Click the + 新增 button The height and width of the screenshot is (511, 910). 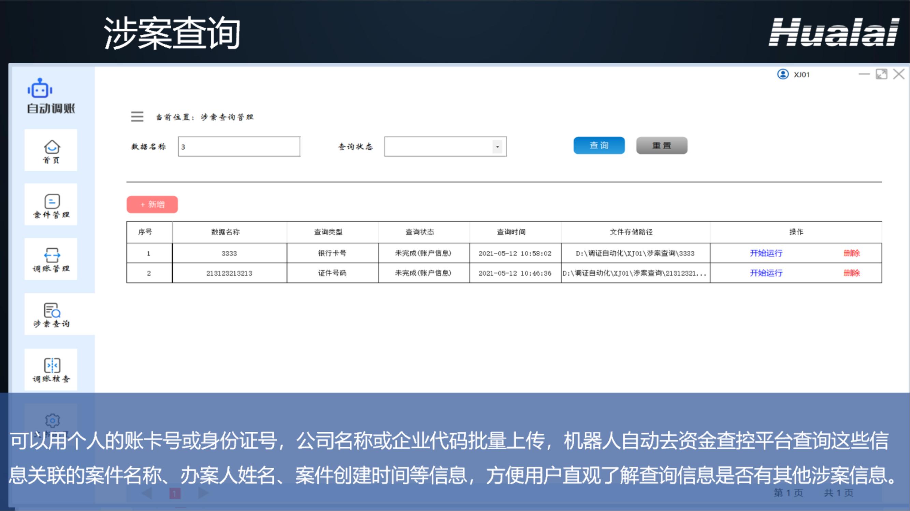[x=152, y=204]
